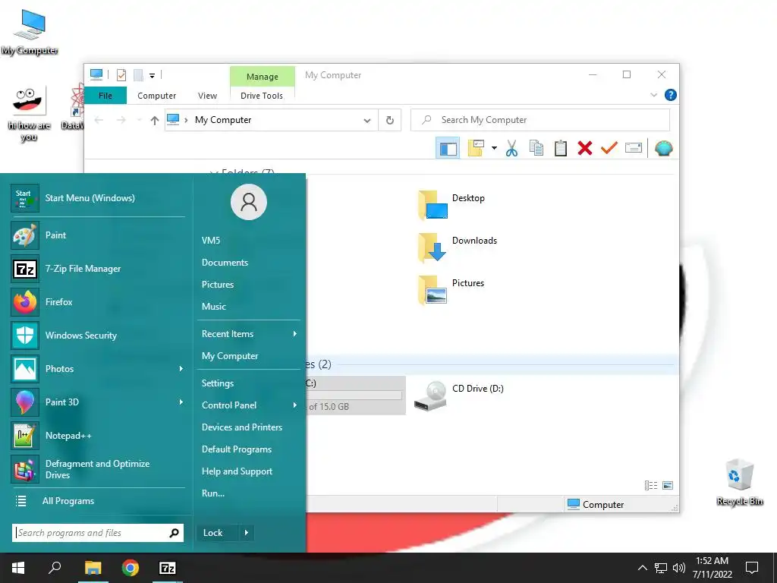Open Customize Quick Access Toolbar dropdown
This screenshot has width=777, height=583.
[x=152, y=76]
